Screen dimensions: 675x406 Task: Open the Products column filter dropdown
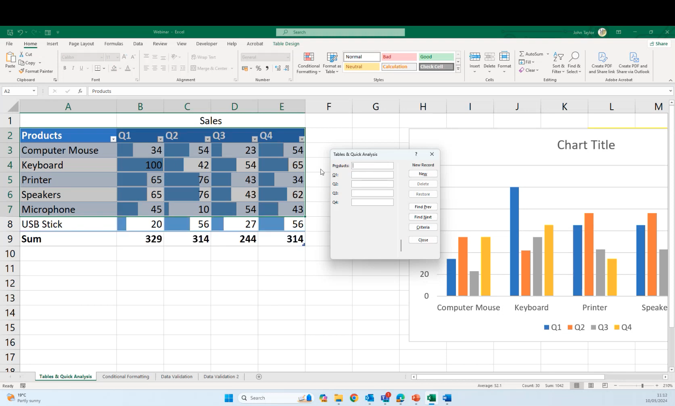(x=113, y=139)
